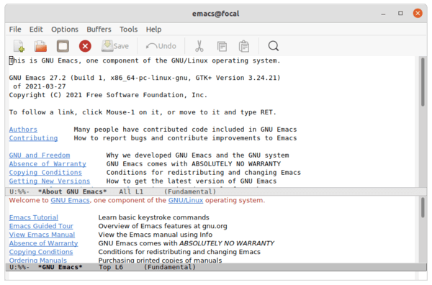This screenshot has height=285, width=432.
Task: Click the GNU Emacs link in the welcome line
Action: [70, 200]
